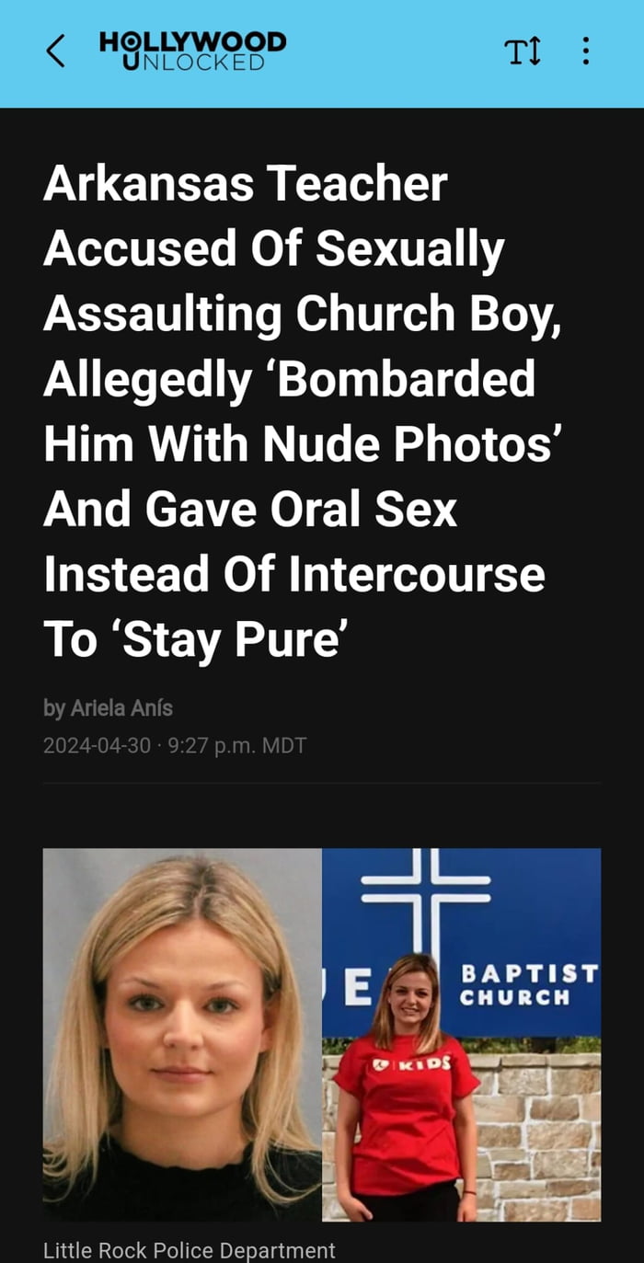The height and width of the screenshot is (1263, 644).
Task: Tap the UNLOCKED word in the header logo
Action: (x=192, y=62)
